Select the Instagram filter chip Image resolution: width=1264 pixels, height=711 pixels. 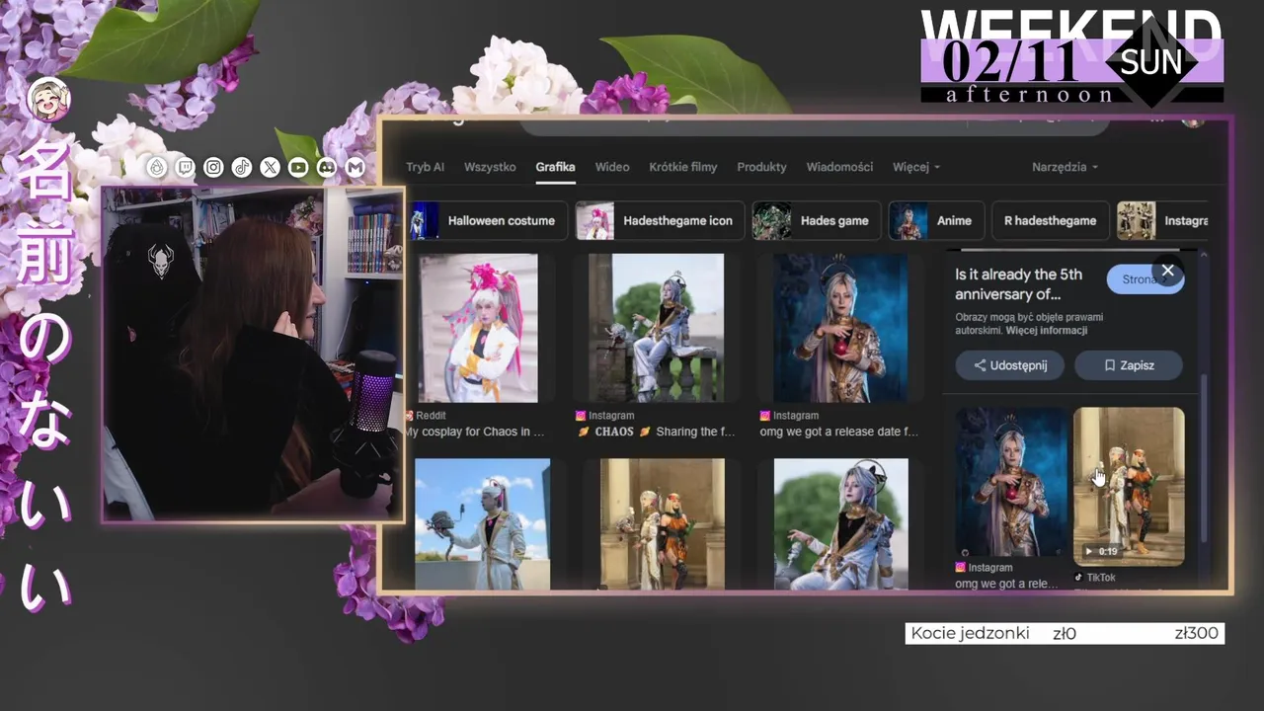click(1163, 221)
